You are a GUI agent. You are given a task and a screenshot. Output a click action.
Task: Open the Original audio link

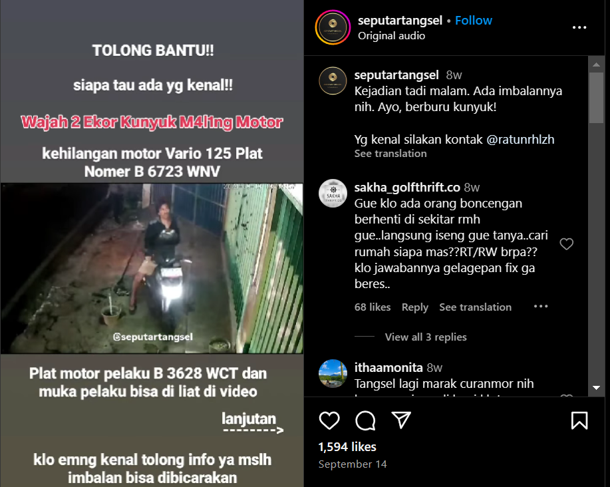click(391, 36)
